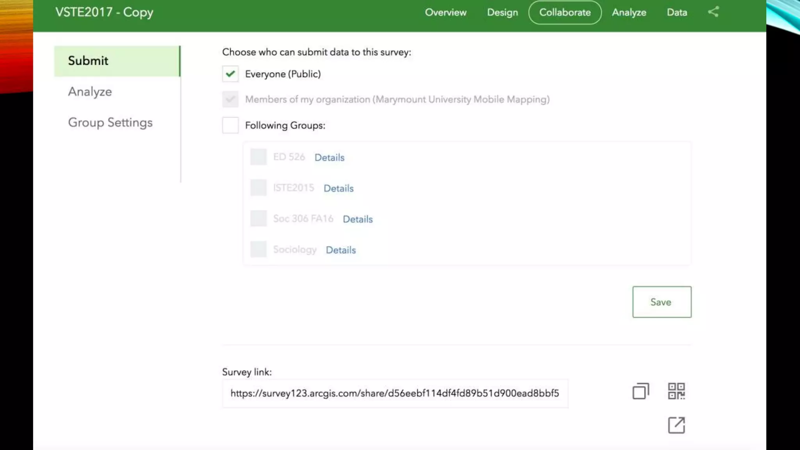Click the survey link URL field
800x450 pixels.
tap(395, 393)
